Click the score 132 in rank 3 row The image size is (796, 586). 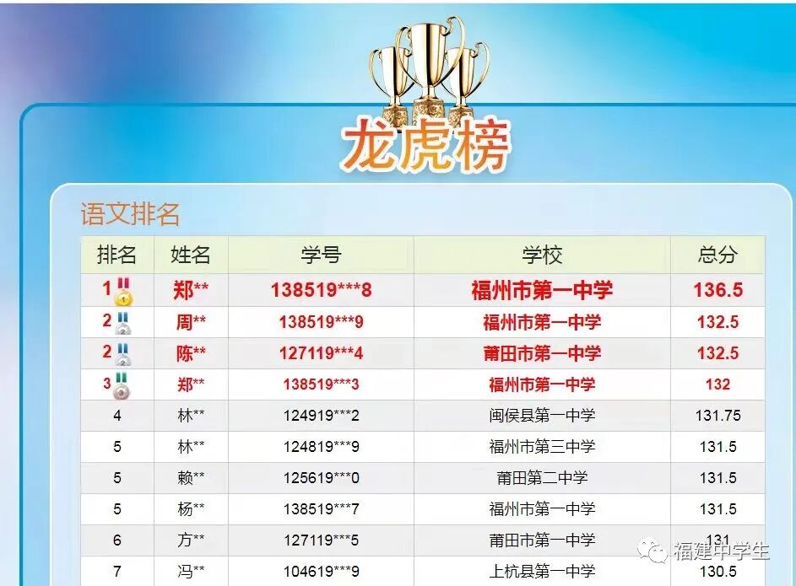tap(717, 384)
